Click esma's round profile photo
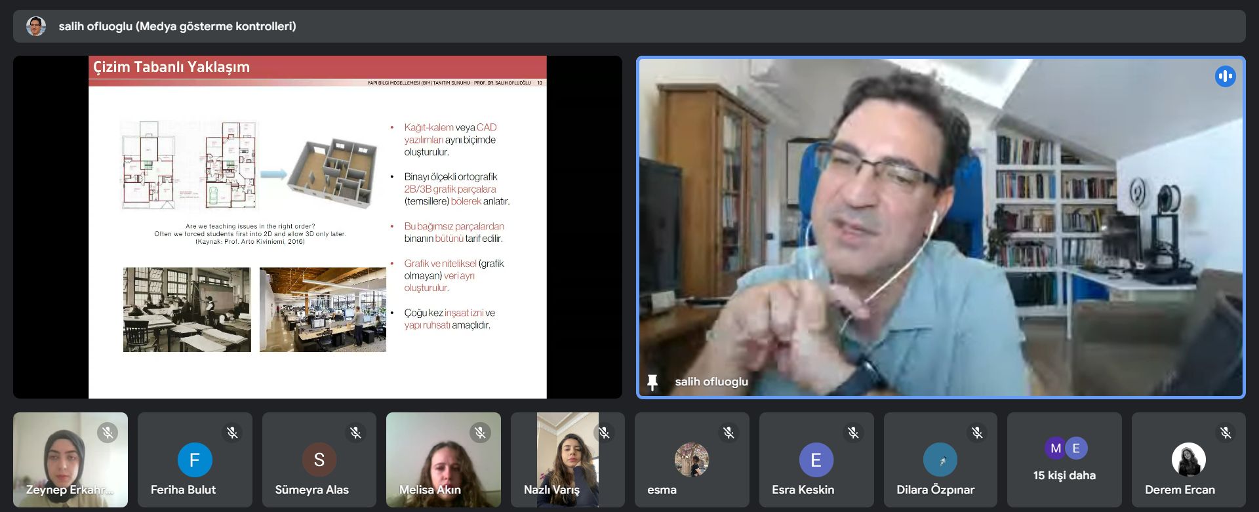This screenshot has height=512, width=1259. pos(691,460)
